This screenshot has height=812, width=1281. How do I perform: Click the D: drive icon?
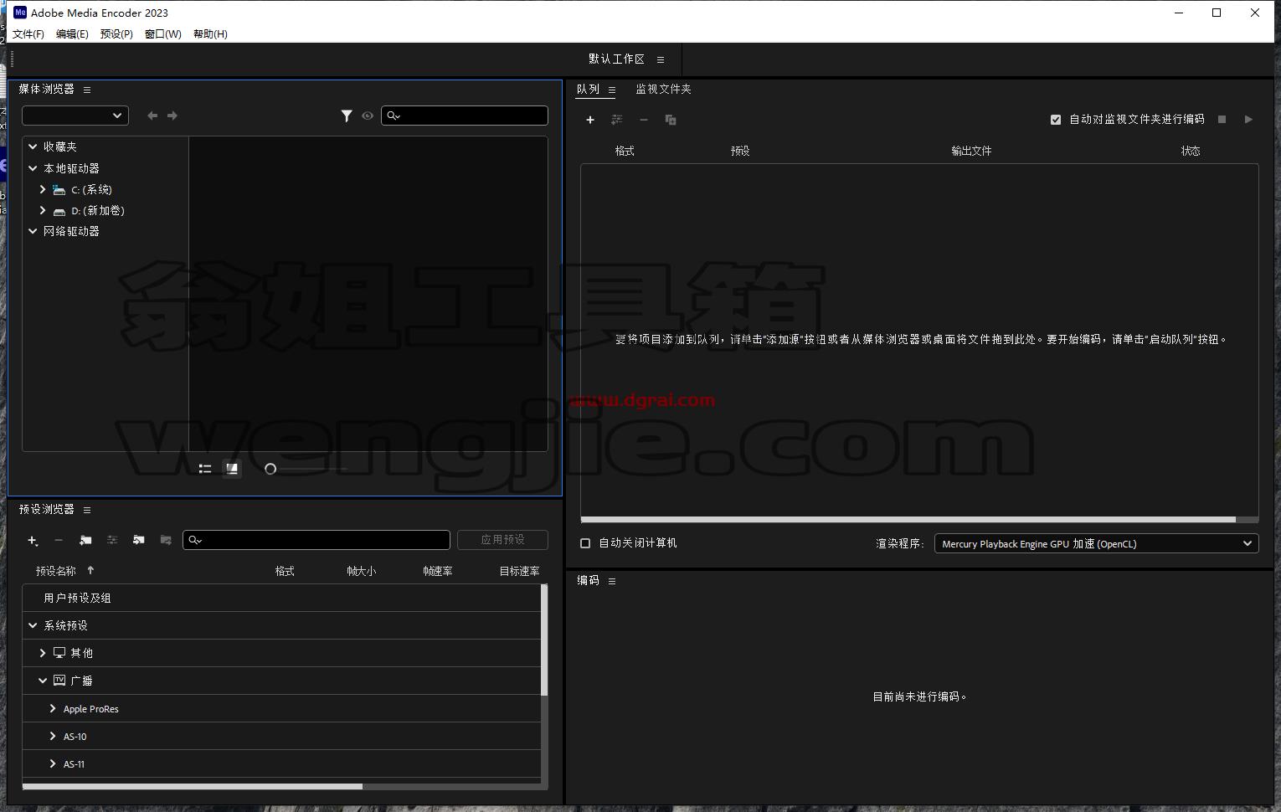(59, 211)
